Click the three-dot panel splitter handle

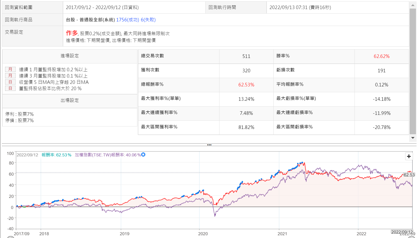[x=209, y=145]
